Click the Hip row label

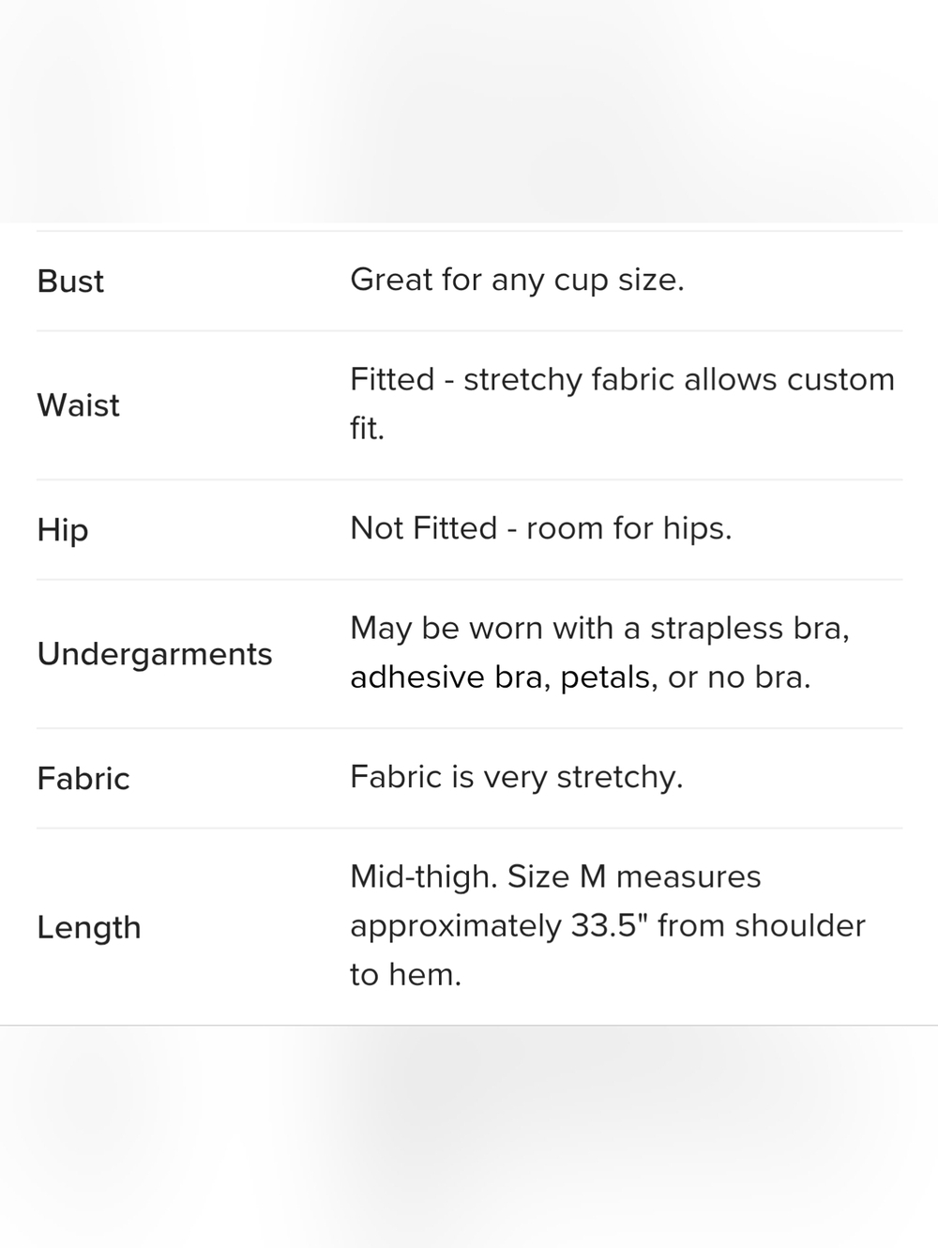click(x=63, y=529)
